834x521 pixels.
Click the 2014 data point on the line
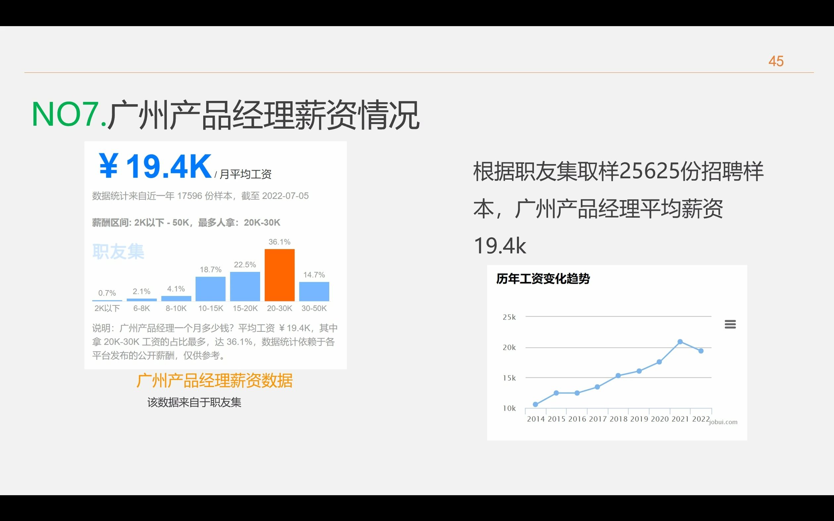point(535,404)
